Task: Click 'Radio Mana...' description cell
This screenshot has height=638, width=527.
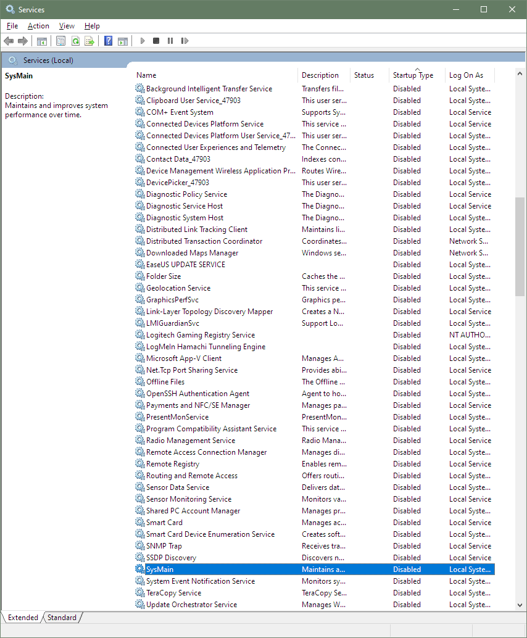Action: point(324,441)
